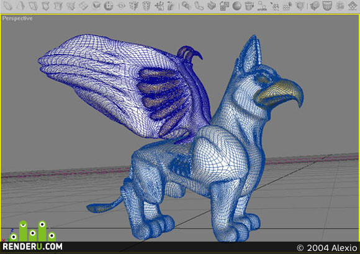Screen dimensions: 360x254
Task: Click the bucket with arrow icon
Action: 250,6
